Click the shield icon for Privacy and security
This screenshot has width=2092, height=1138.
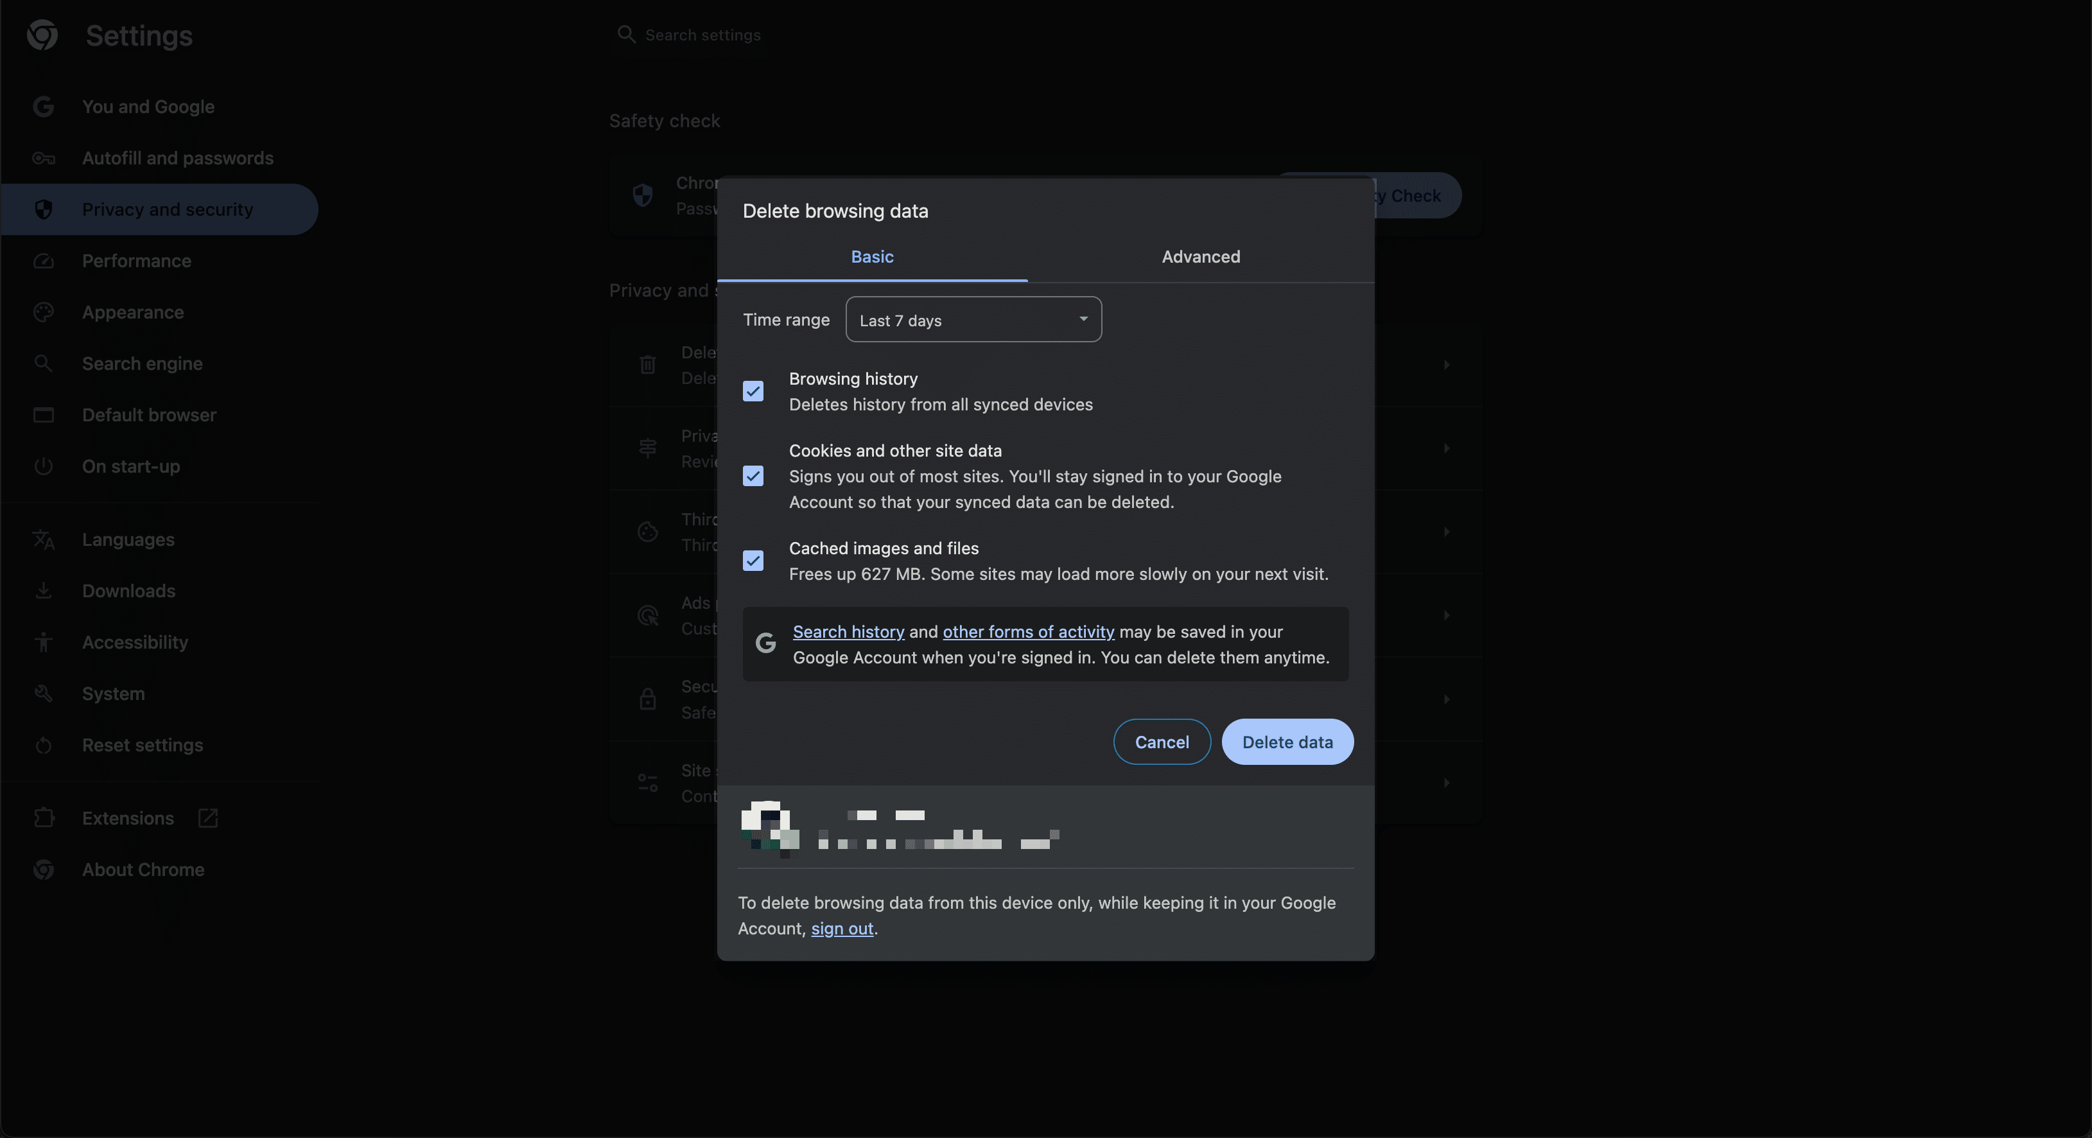[44, 209]
